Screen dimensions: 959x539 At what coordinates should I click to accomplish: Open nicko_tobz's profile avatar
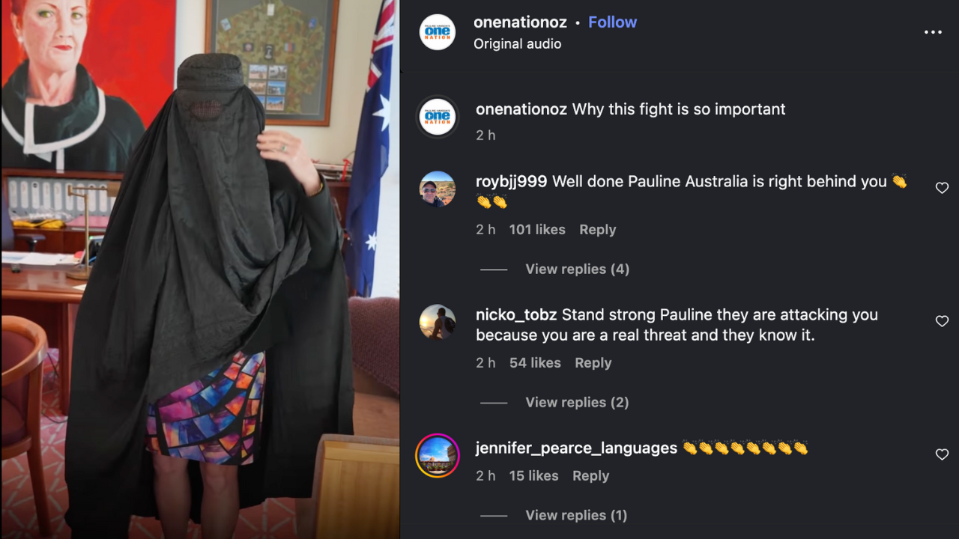(438, 323)
